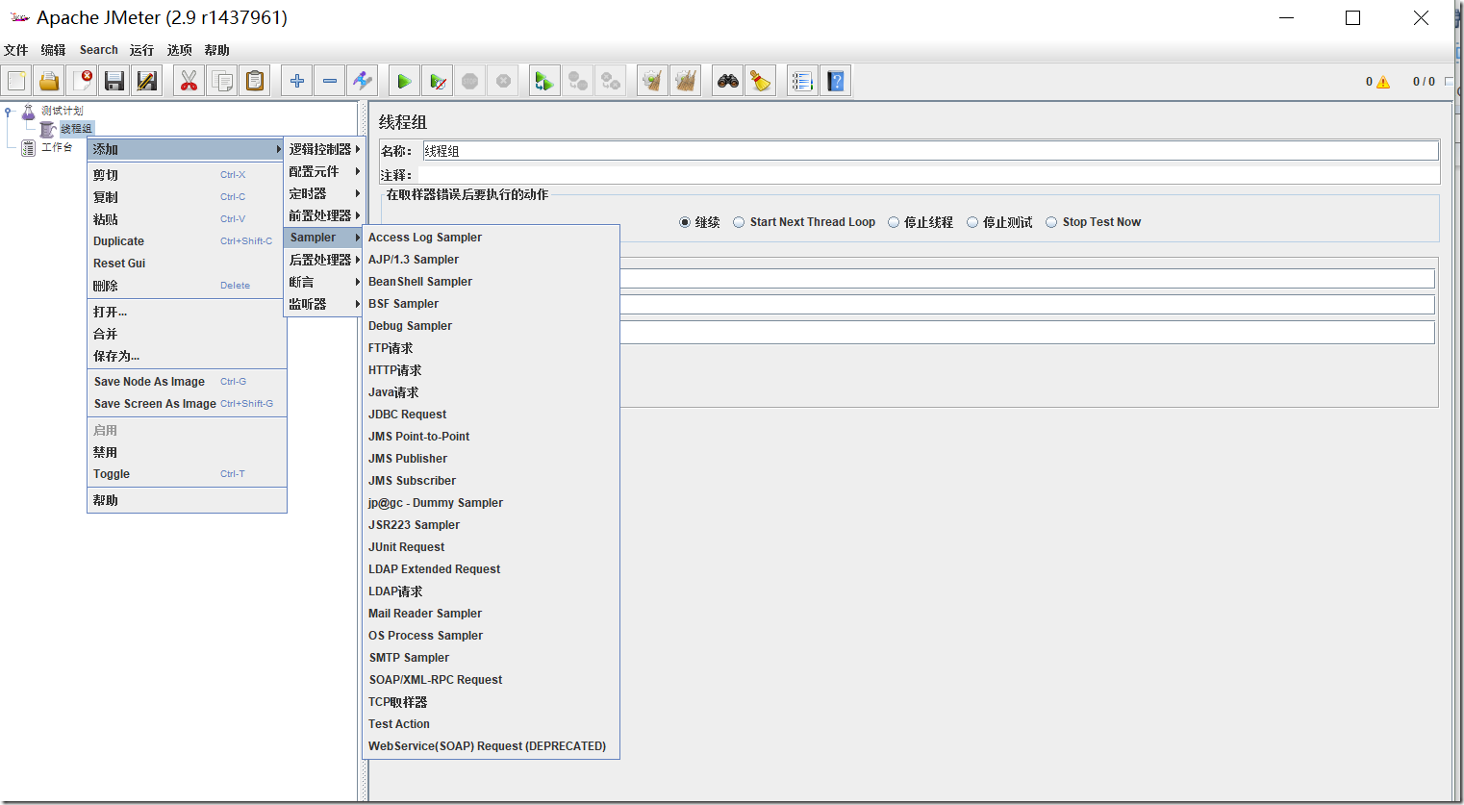Screen dimensions: 1464x805
Task: Choose Test Action sampler
Action: [491, 724]
